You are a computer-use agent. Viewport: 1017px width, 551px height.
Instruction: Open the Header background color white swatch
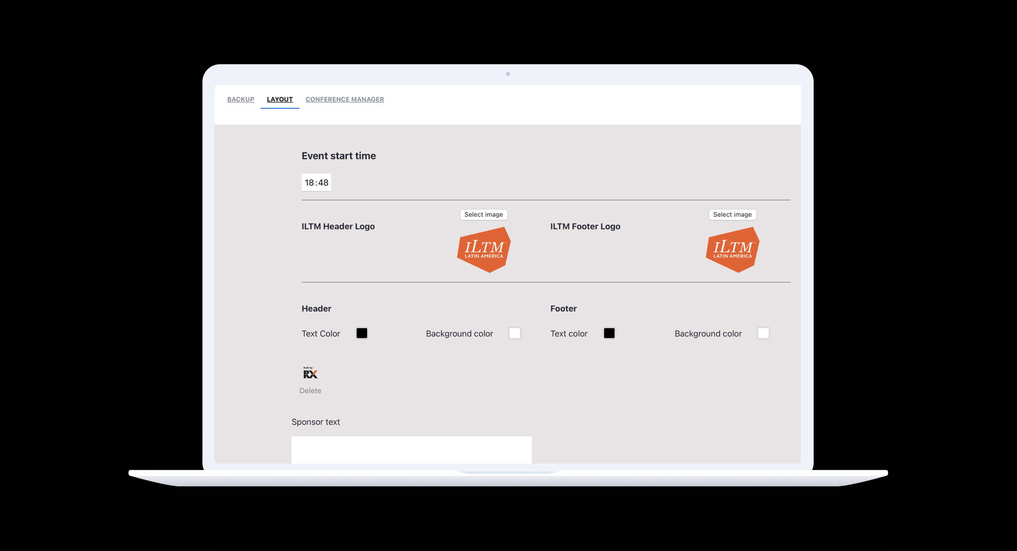click(x=514, y=333)
